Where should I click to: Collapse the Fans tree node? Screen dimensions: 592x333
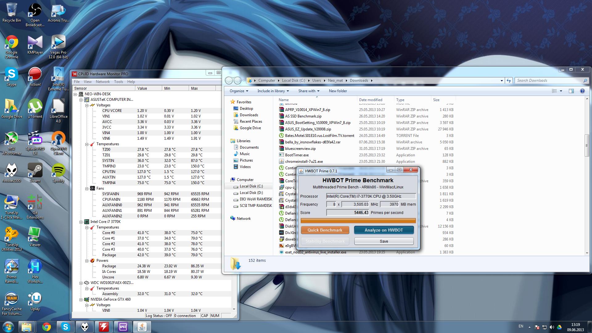point(87,188)
